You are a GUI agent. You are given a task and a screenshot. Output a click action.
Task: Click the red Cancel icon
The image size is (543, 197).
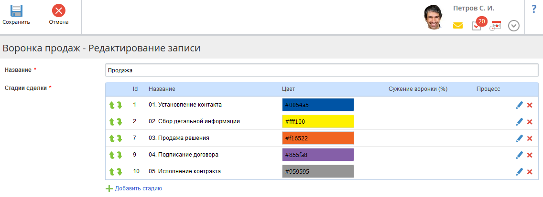pos(59,11)
